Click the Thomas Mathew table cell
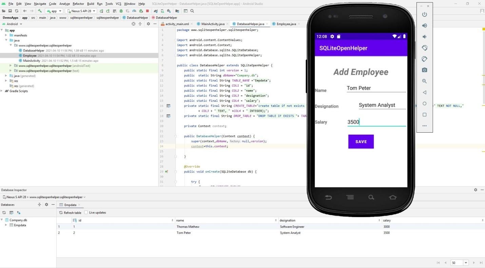The height and width of the screenshot is (268, 485). [227, 227]
